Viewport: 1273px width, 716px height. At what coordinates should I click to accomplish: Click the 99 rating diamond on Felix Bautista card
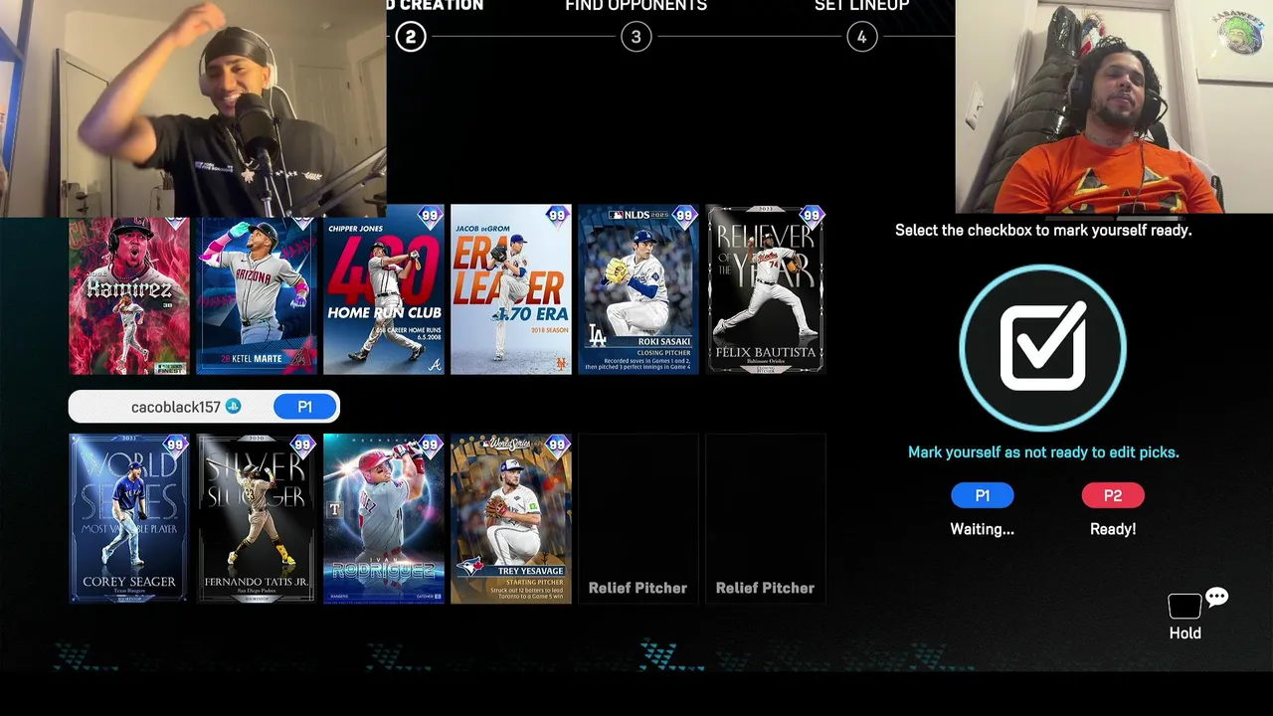(812, 216)
